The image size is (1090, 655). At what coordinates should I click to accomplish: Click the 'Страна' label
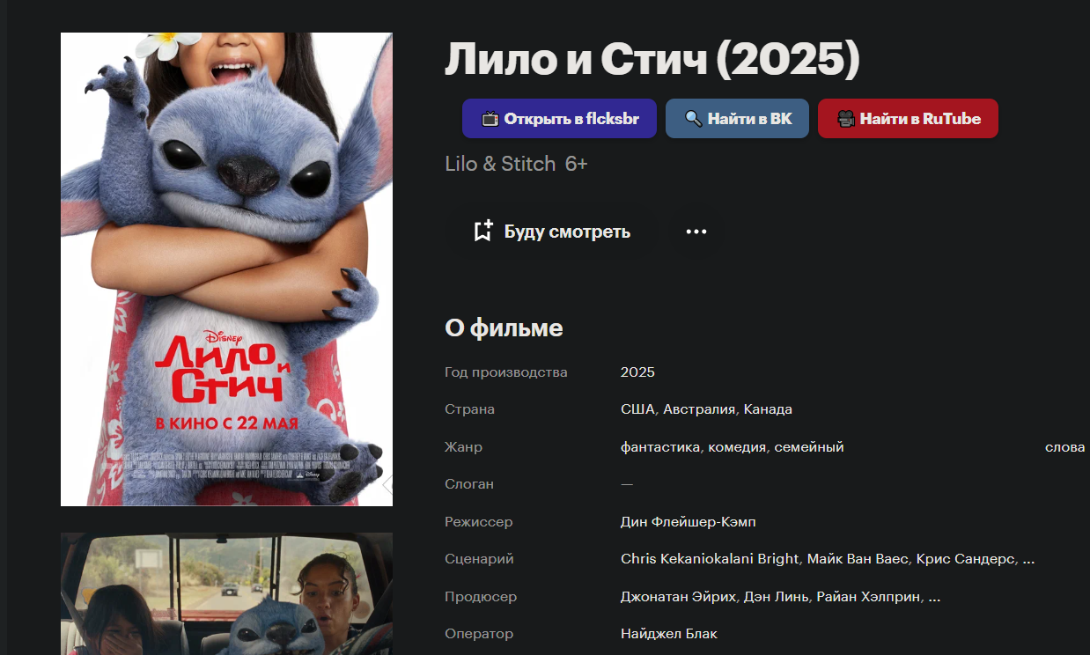coord(469,409)
